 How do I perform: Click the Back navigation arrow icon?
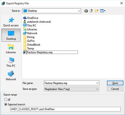click(86, 11)
